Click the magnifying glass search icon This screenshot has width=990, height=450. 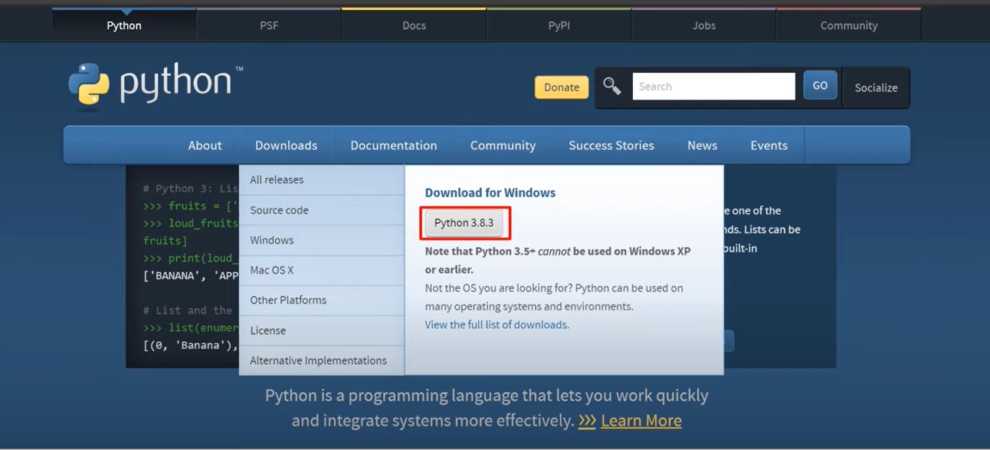click(x=611, y=87)
